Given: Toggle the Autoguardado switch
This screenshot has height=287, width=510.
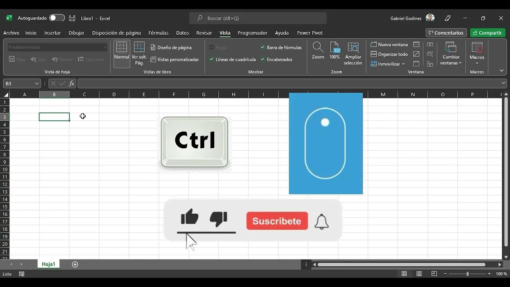Looking at the screenshot, I should [56, 18].
